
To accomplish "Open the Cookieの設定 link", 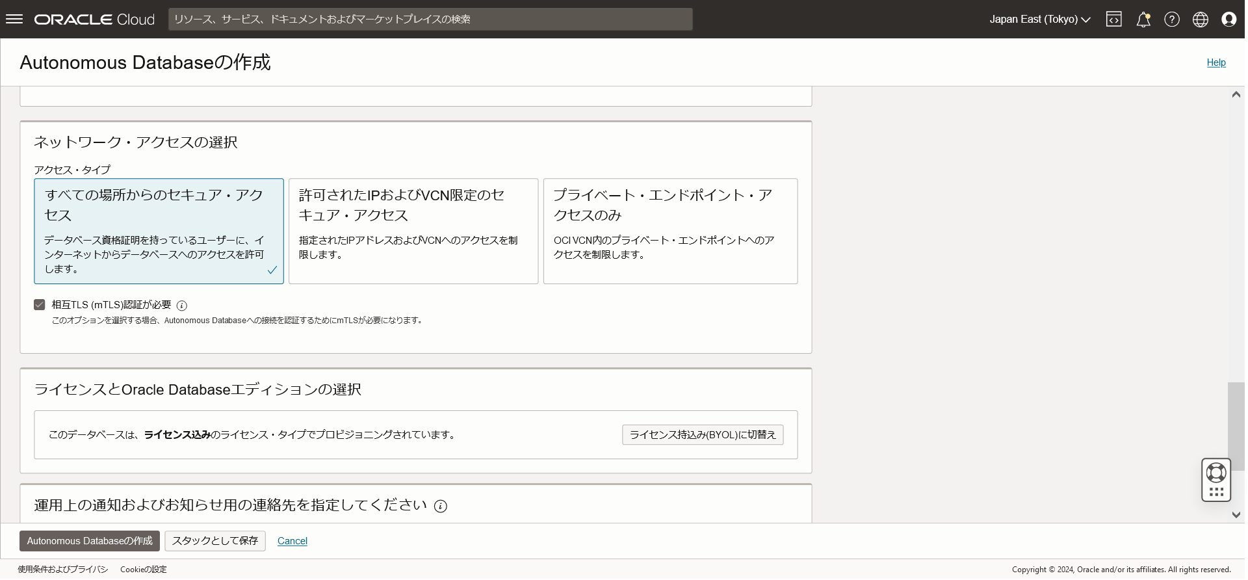I will pos(144,570).
